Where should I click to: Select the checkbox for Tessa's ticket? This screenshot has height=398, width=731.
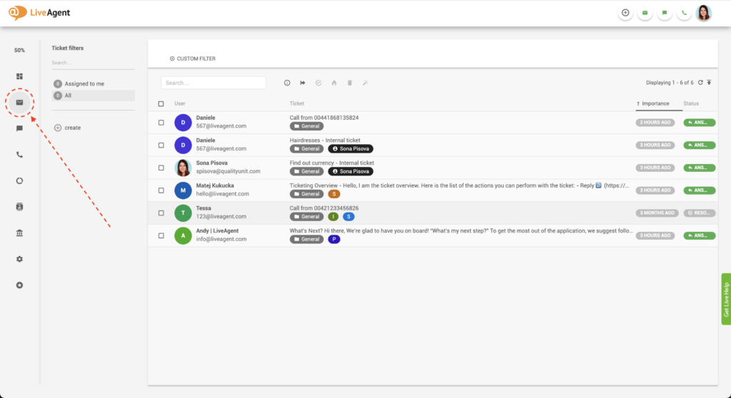pyautogui.click(x=161, y=213)
